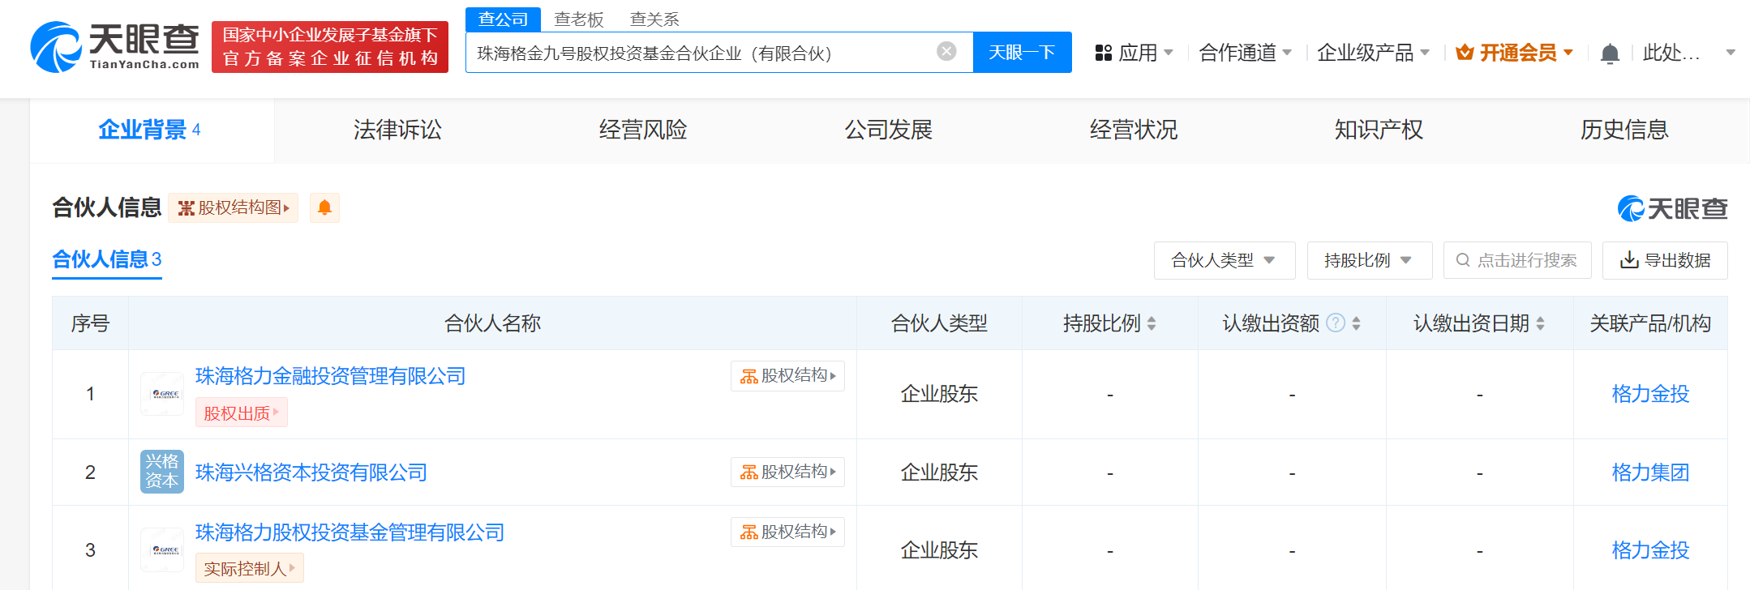Sort by 认缴出资额 column arrows

[1356, 323]
